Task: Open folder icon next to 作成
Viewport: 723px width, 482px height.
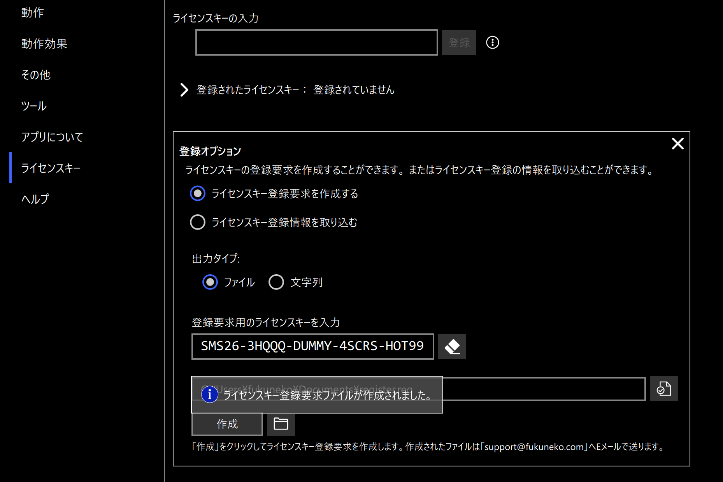Action: coord(281,424)
